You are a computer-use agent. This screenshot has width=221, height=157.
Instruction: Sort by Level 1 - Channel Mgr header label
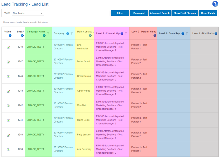click(108, 33)
